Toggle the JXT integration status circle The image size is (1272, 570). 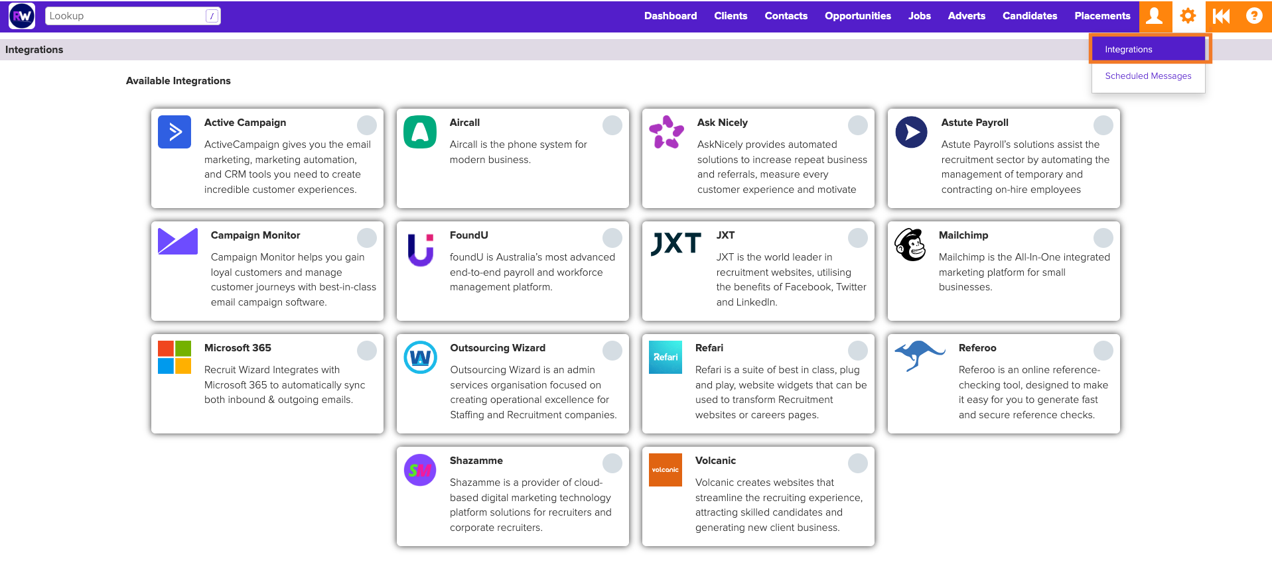858,238
